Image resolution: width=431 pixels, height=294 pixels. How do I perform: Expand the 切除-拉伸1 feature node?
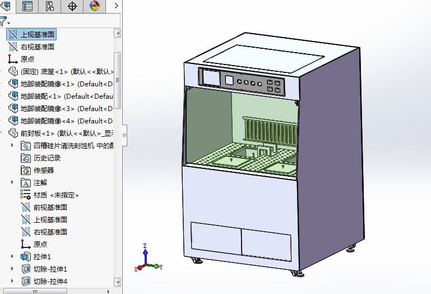[12, 269]
